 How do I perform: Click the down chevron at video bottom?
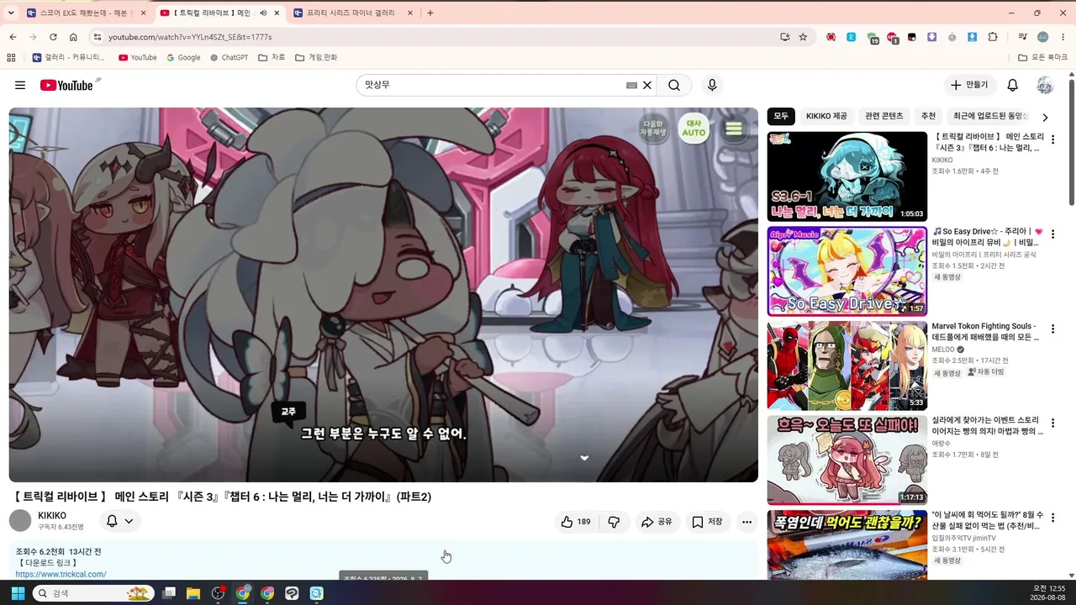pos(584,458)
